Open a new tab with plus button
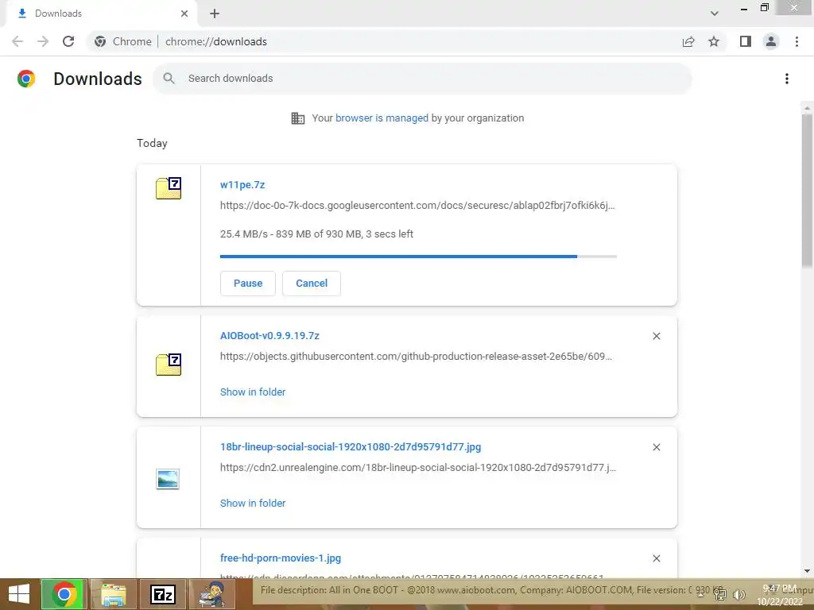This screenshot has width=814, height=610. tap(215, 14)
